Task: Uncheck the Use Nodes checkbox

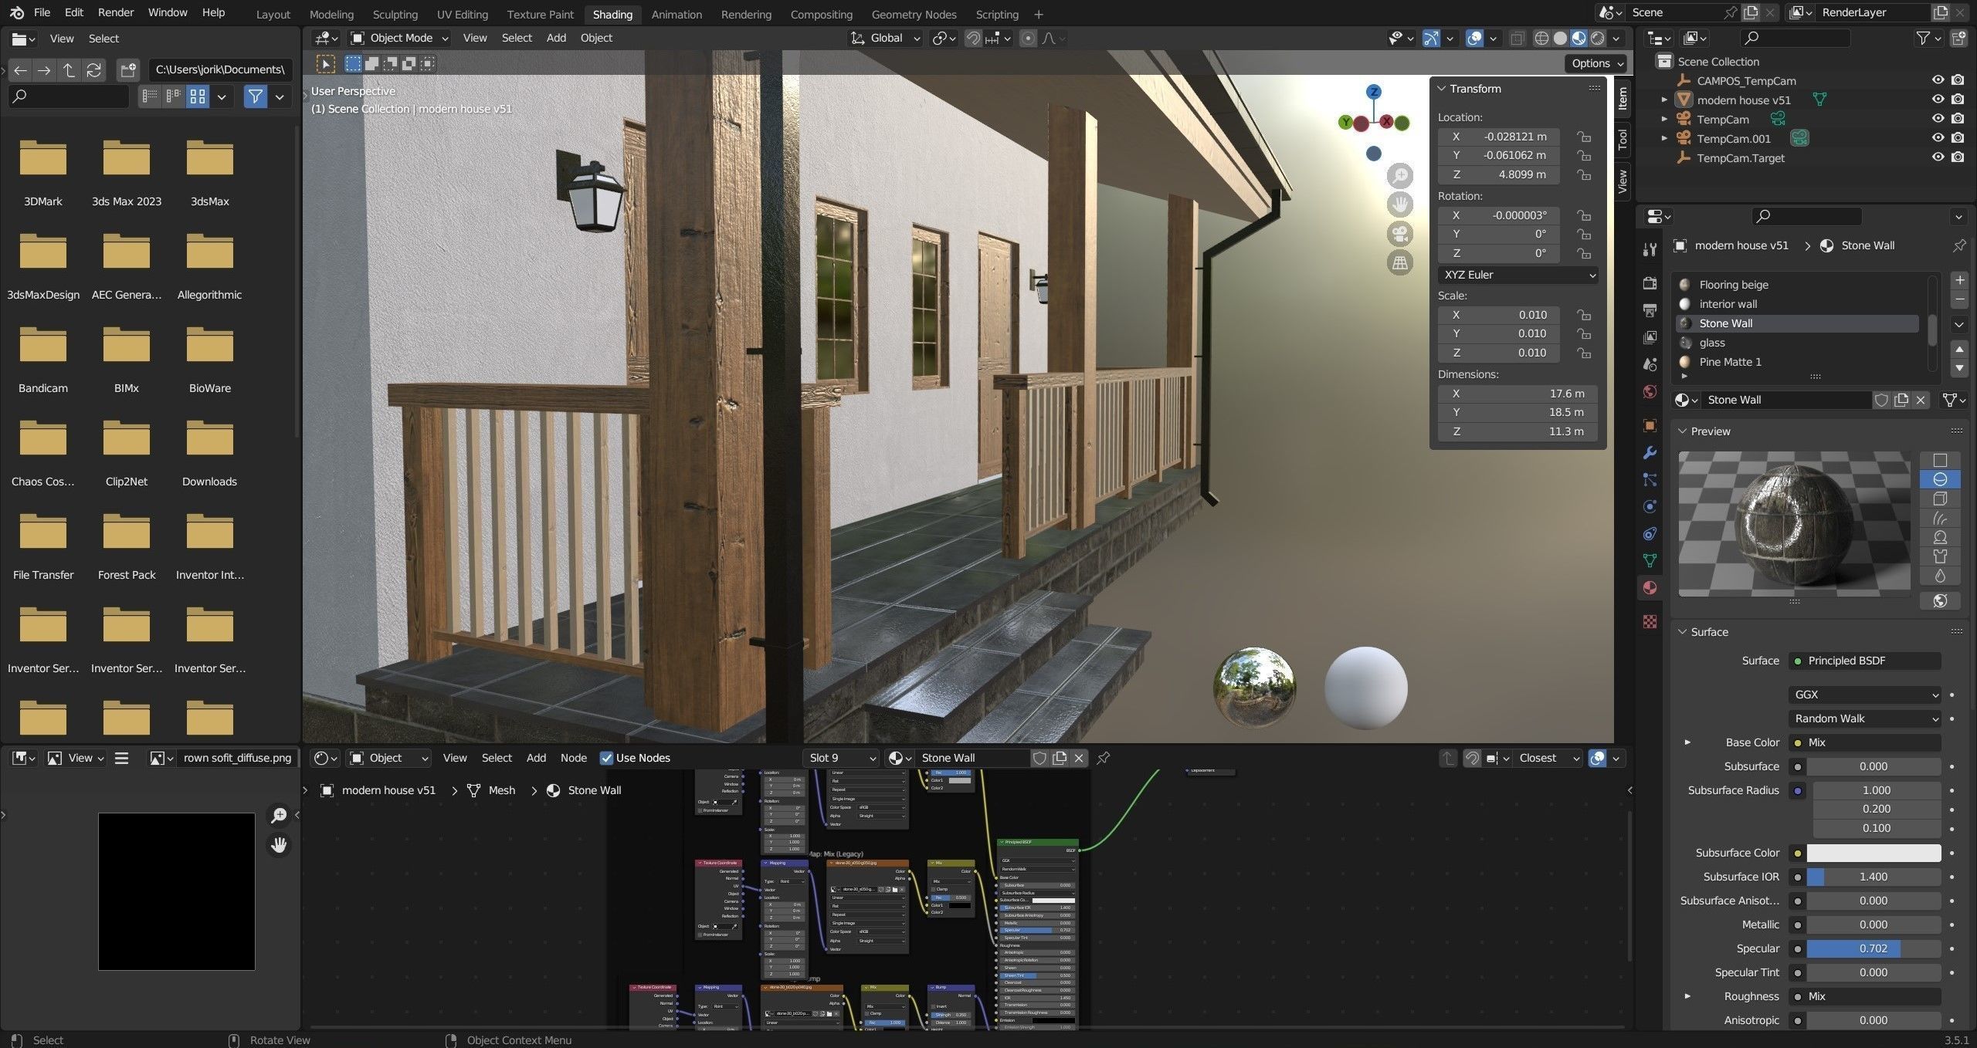Action: click(607, 758)
